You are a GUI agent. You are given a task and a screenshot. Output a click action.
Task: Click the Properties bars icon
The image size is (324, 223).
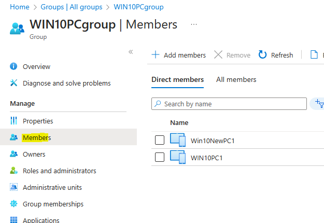(x=13, y=121)
